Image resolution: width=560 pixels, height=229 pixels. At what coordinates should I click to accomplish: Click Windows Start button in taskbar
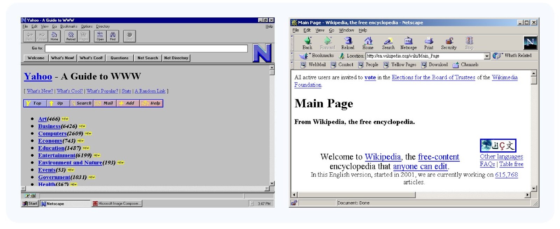pos(30,203)
